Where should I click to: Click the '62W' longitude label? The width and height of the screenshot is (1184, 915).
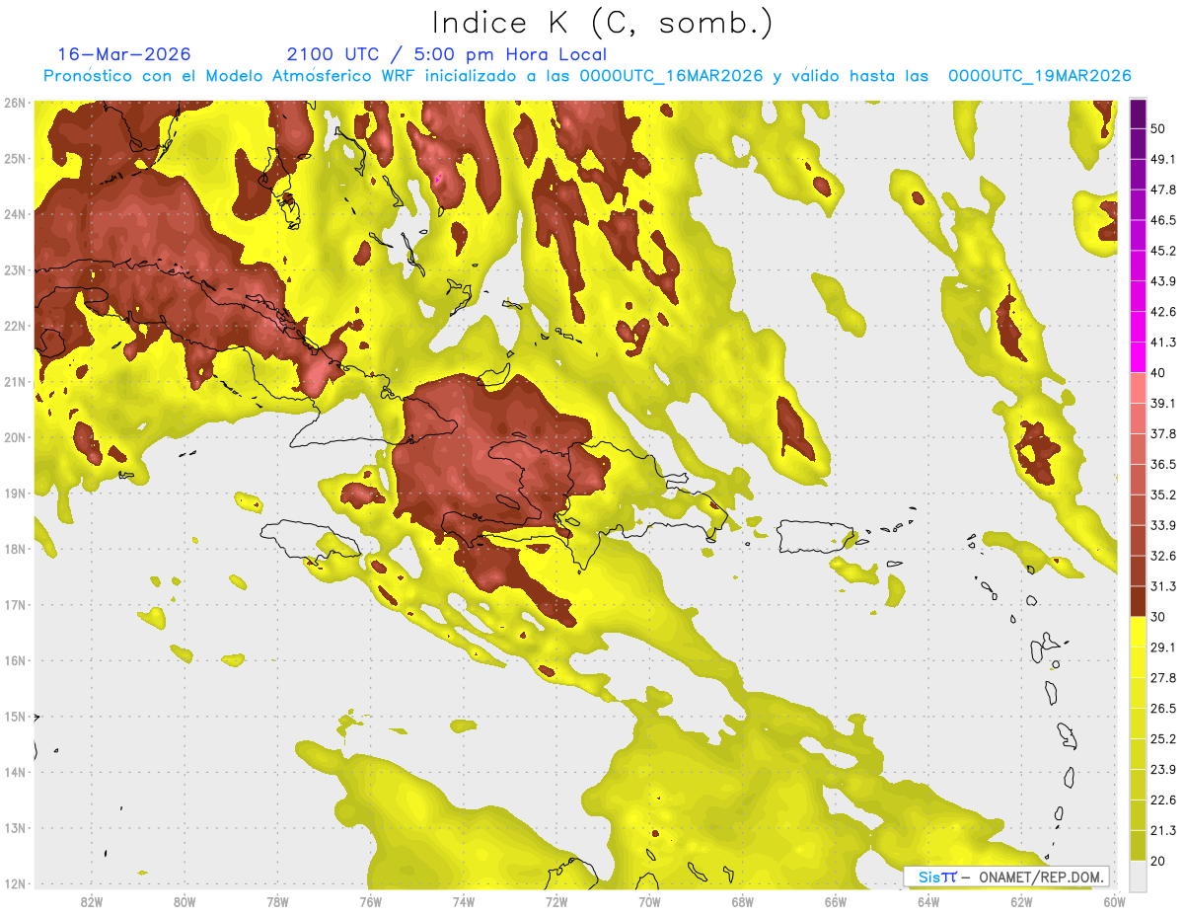coord(1021,901)
